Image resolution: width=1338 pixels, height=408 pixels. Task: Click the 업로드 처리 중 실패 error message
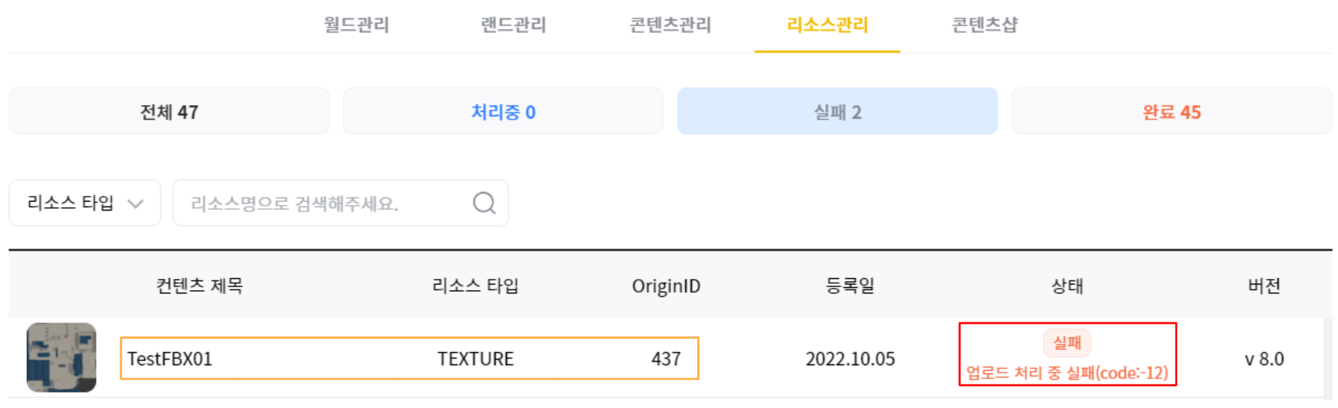(x=1067, y=373)
